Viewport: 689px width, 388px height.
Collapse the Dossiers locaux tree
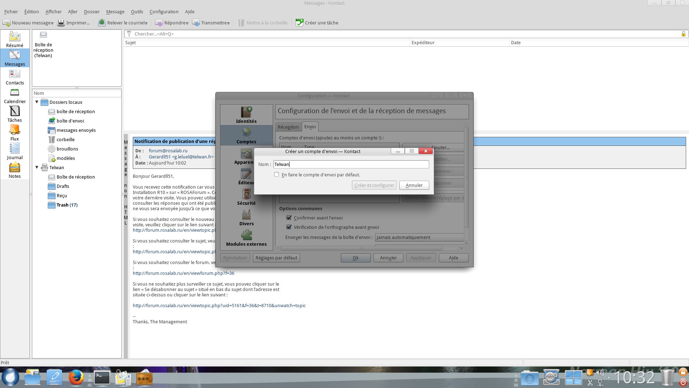37,102
